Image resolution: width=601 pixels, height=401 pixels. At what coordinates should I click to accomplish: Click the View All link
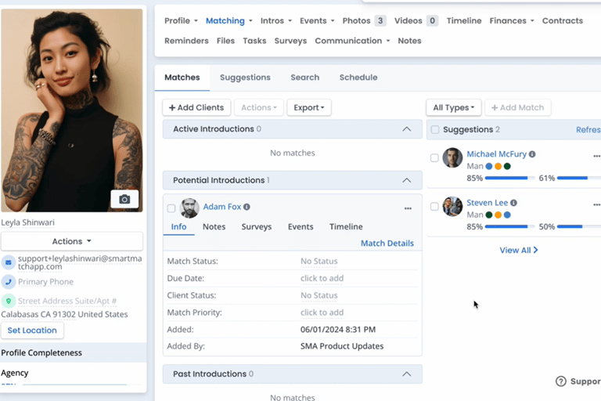pos(519,250)
